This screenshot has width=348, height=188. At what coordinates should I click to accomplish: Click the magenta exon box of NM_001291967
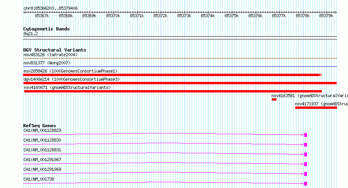306,164
